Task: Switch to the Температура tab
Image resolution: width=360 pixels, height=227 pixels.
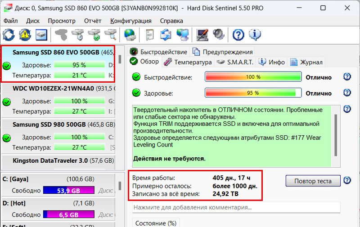Action: pyautogui.click(x=188, y=62)
